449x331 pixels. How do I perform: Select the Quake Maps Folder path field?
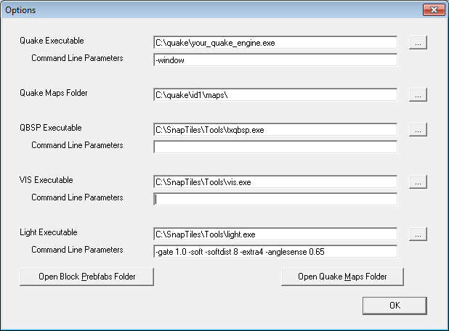275,95
